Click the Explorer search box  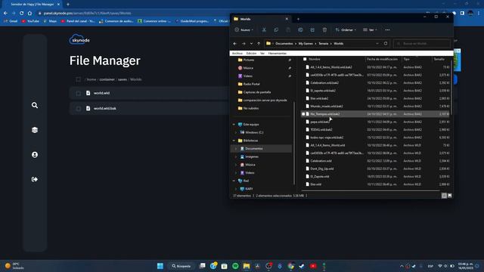pos(422,44)
